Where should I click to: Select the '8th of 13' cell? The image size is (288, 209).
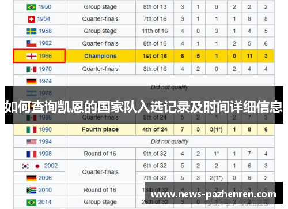pos(155,7)
